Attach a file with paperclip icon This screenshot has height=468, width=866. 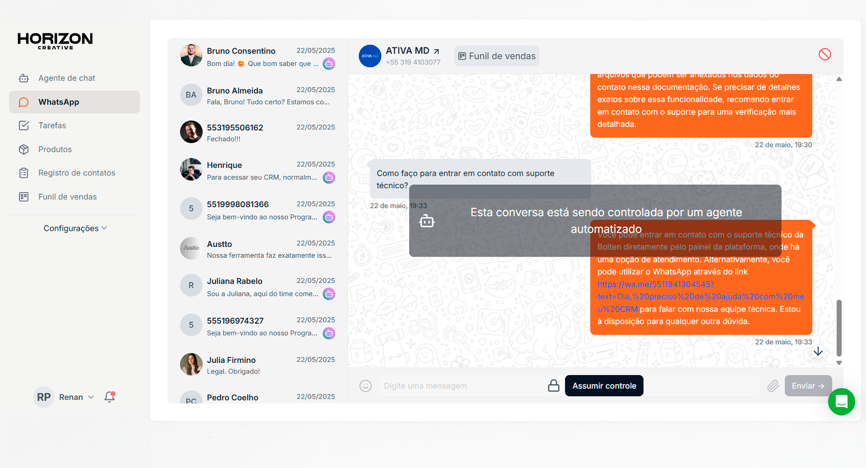click(773, 386)
